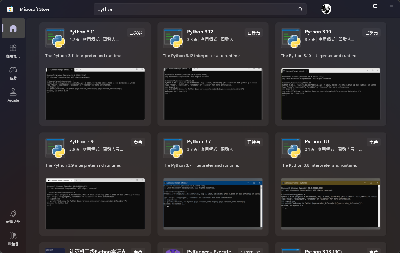The image size is (400, 253).
Task: Click the 已安裝 badge on Python 3.11
Action: (x=136, y=33)
